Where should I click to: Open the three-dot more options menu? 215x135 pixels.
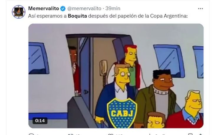pos(201,9)
